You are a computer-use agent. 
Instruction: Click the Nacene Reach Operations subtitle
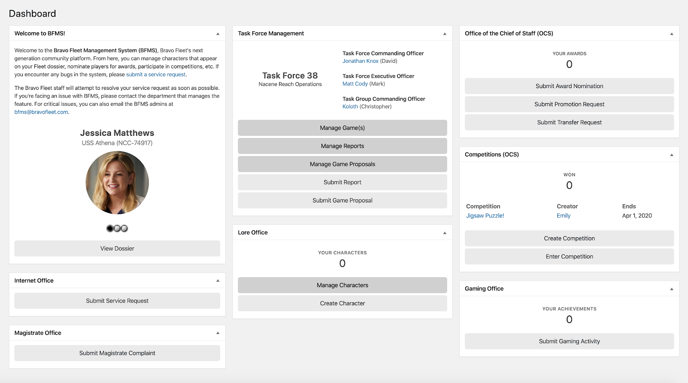tap(290, 84)
